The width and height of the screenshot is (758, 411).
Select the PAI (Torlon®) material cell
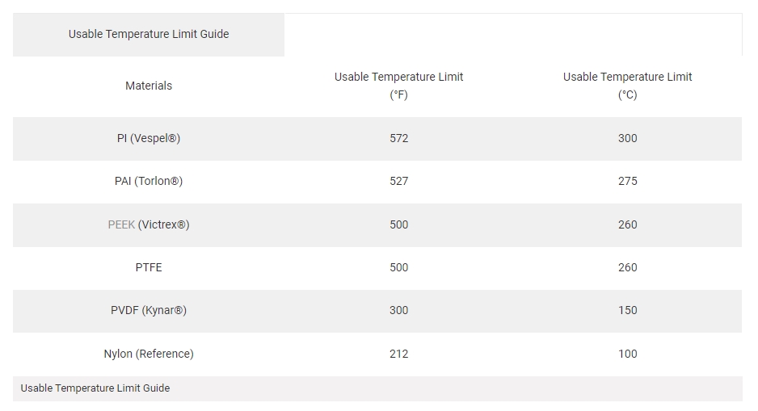149,181
